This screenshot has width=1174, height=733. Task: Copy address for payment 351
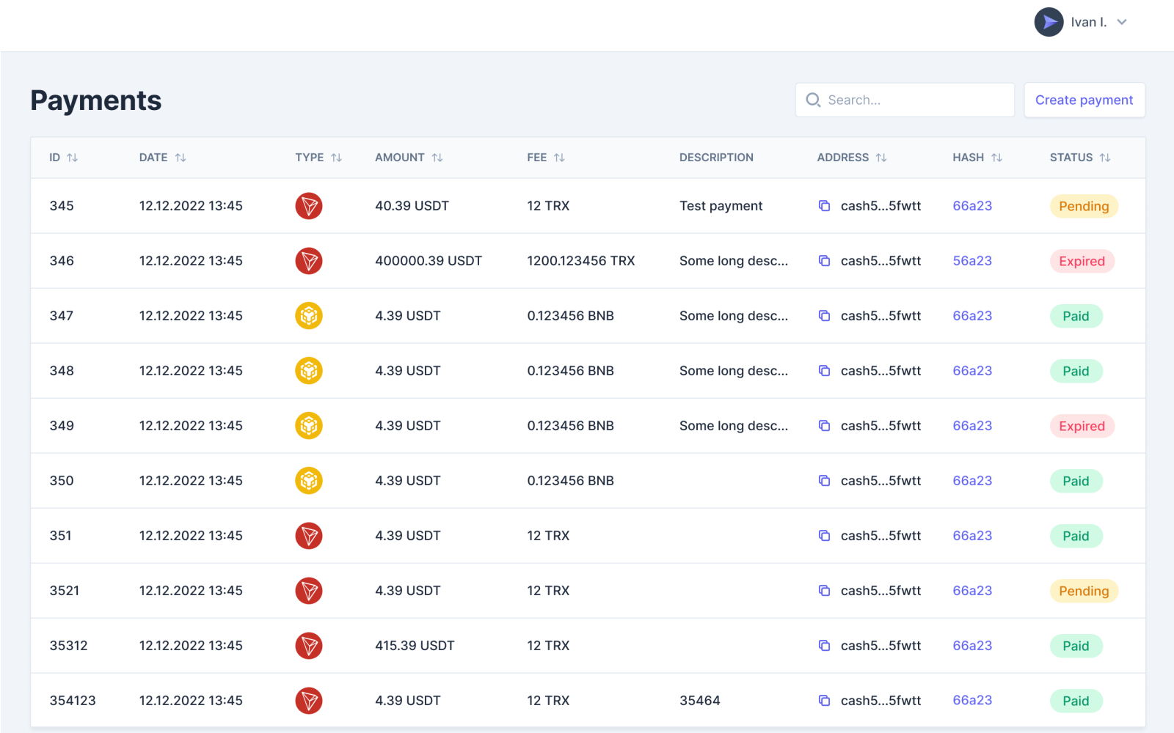(x=825, y=536)
